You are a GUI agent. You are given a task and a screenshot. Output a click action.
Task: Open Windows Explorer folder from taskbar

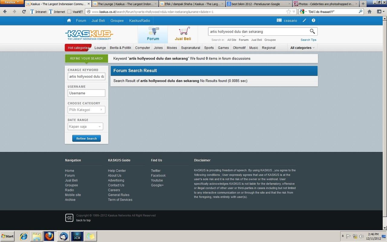pyautogui.click(x=37, y=236)
